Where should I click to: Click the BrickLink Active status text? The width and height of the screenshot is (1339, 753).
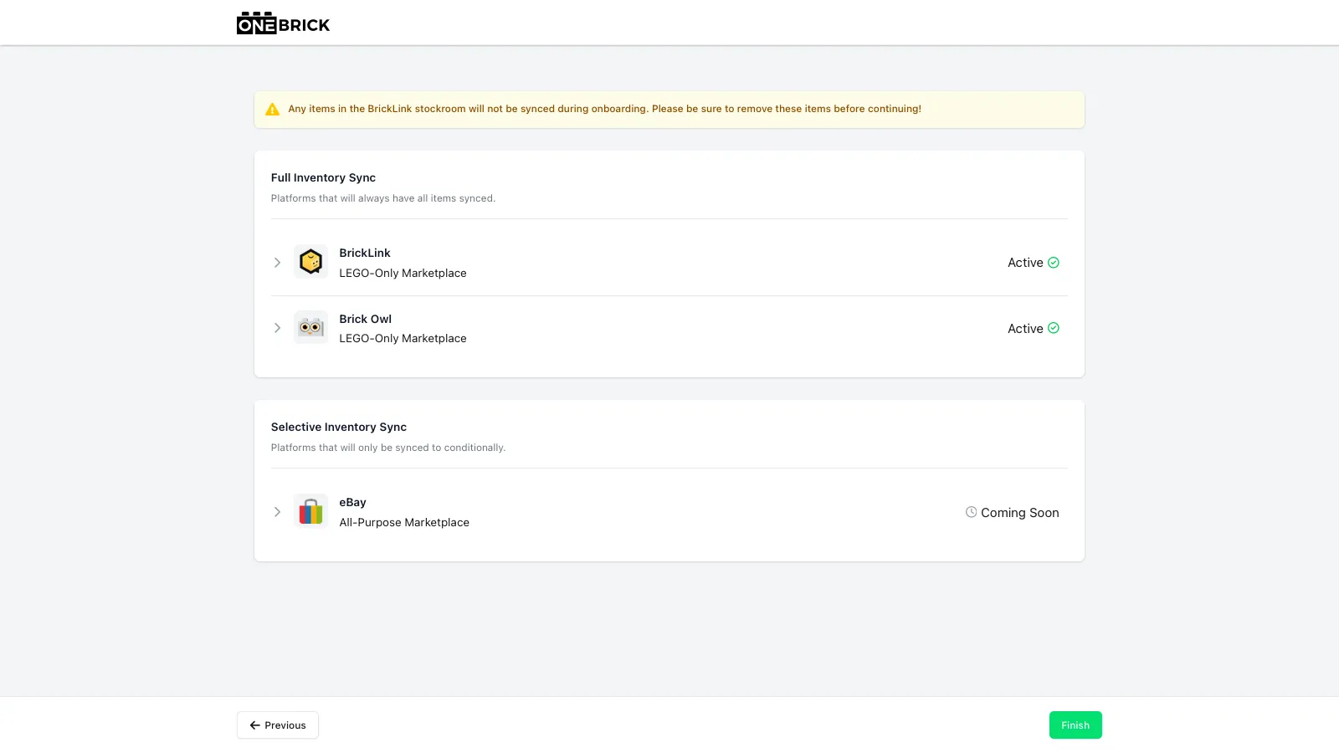point(1025,263)
